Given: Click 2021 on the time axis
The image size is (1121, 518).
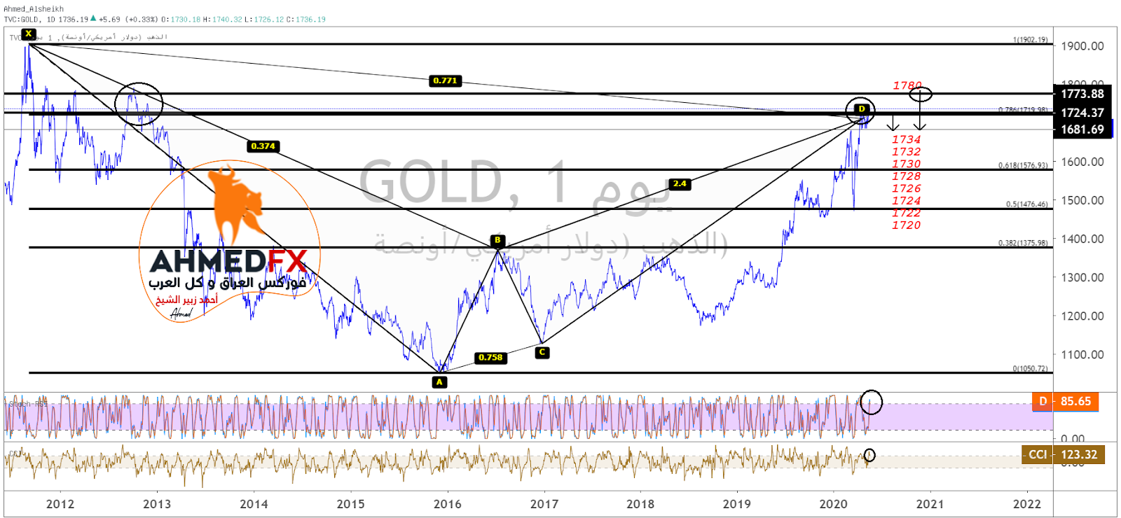Looking at the screenshot, I should point(930,504).
